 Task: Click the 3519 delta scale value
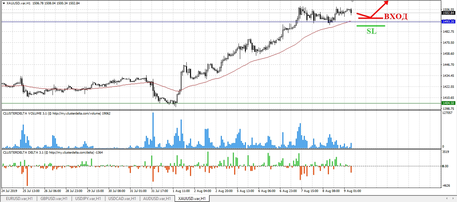(x=445, y=152)
